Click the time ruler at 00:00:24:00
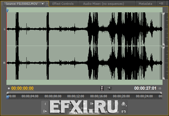The image size is (169, 116). (x=144, y=96)
